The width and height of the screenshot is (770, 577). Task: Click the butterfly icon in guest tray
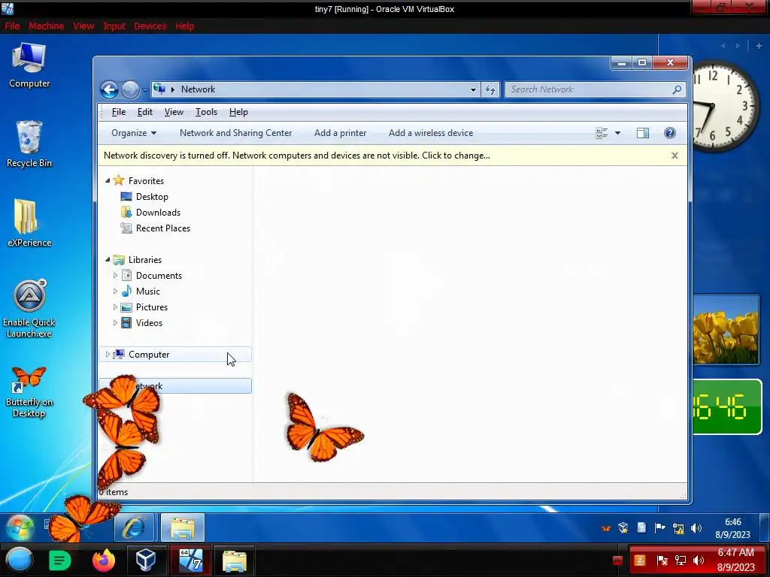click(606, 528)
